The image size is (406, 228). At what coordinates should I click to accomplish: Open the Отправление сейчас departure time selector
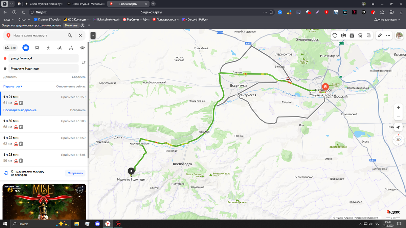pyautogui.click(x=71, y=86)
